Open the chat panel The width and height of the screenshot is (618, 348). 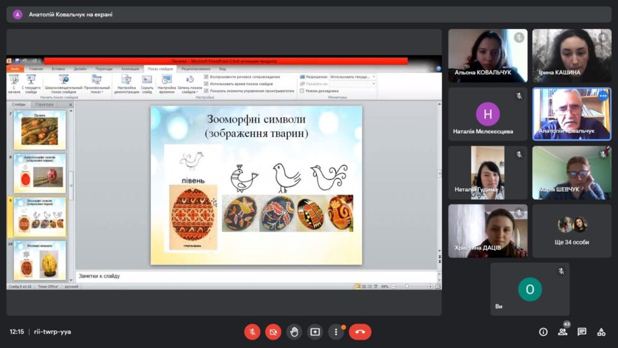(x=582, y=332)
